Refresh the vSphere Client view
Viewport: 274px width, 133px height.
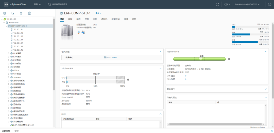click(217, 4)
